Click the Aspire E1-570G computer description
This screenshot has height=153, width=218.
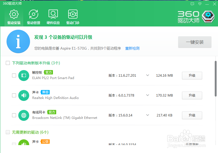(x=77, y=48)
